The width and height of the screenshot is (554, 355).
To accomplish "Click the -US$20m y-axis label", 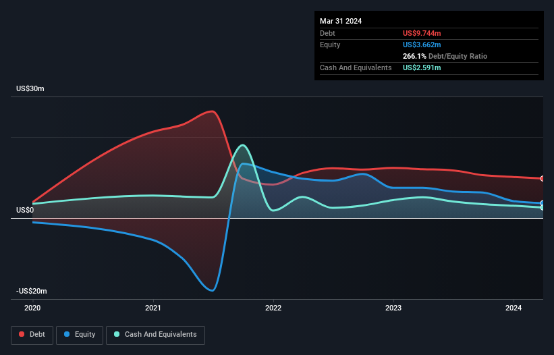I will 32,291.
